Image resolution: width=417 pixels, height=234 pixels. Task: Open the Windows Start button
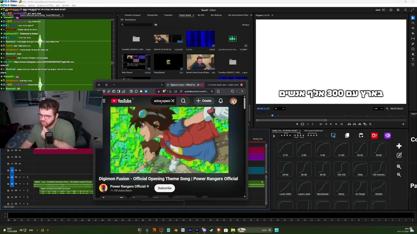tap(277, 230)
